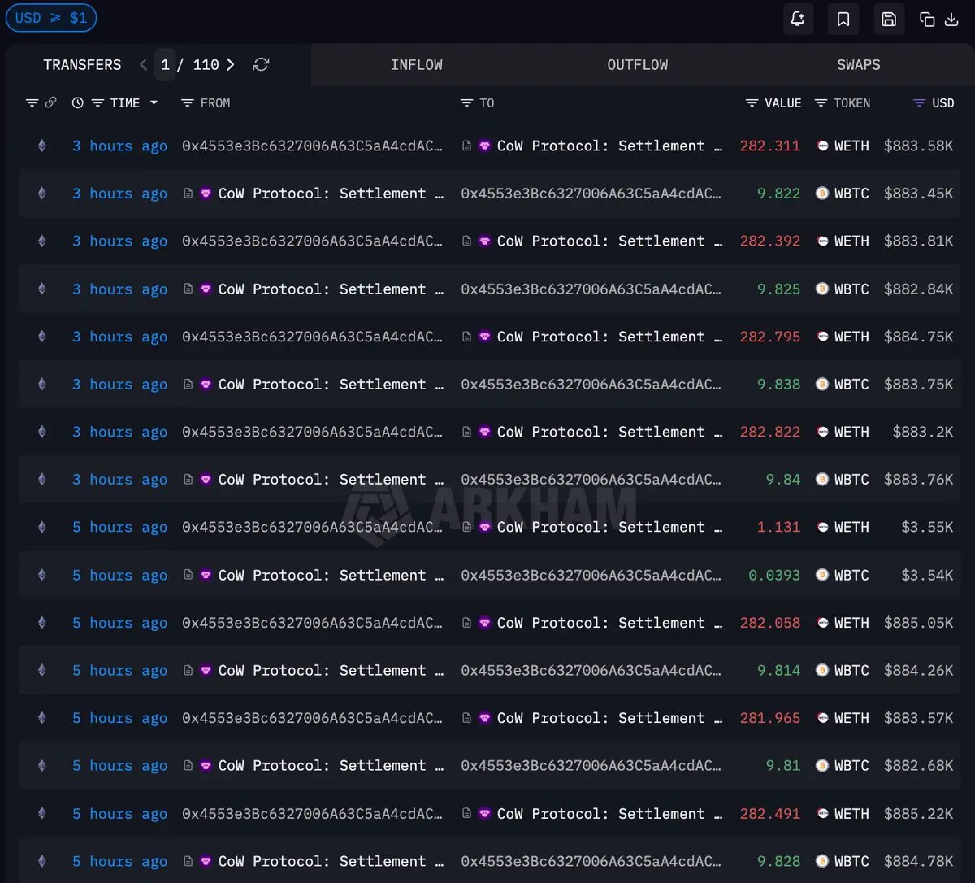Click the copy icon in top bar
The image size is (975, 883).
pos(927,19)
